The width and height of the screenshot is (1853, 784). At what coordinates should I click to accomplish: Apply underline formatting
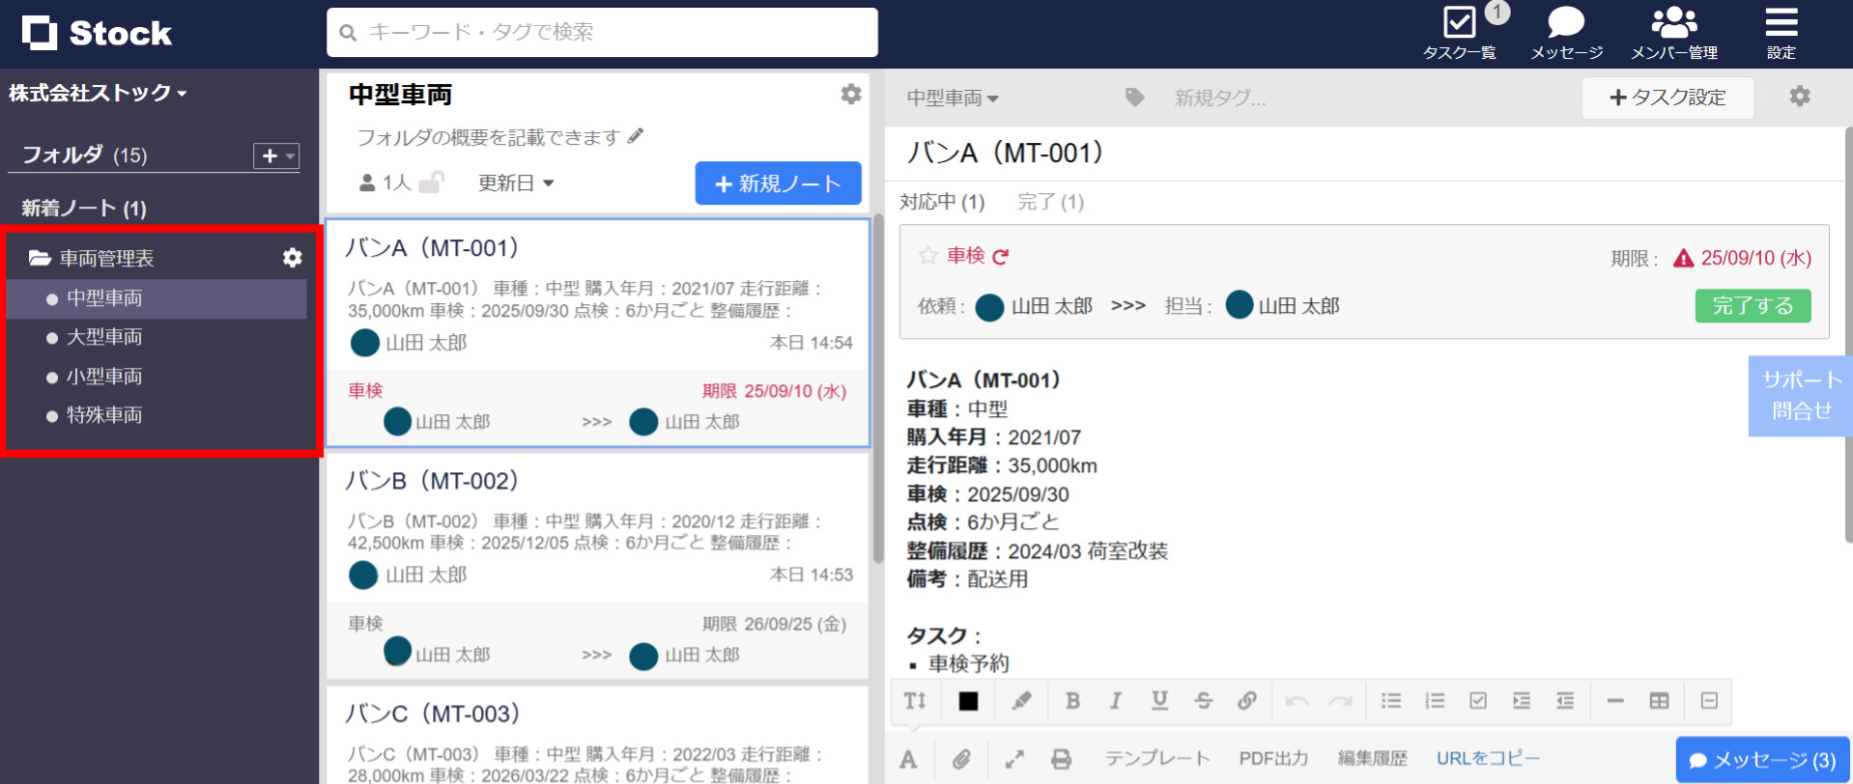pos(1159,701)
